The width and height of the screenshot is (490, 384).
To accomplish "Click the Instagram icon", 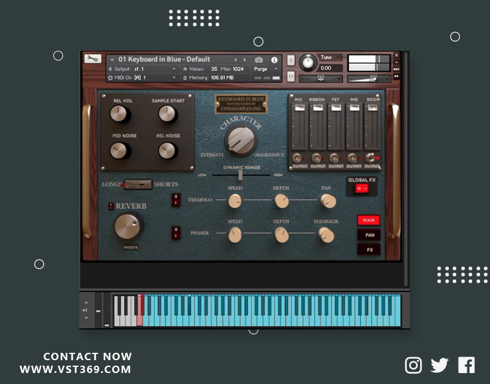I will click(x=413, y=365).
